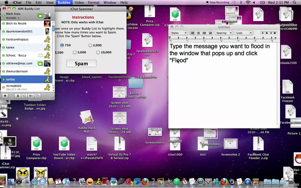Select the 2,000 spam count option
301x188 pixels.
click(x=90, y=45)
